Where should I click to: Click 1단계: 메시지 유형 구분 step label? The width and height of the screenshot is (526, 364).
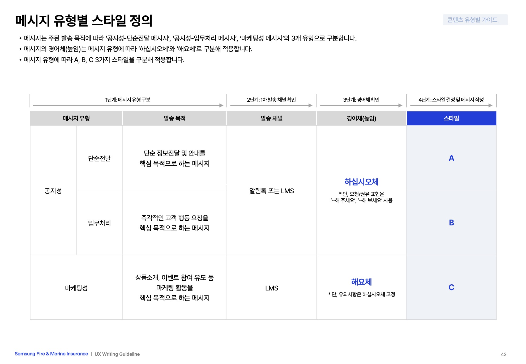pos(128,100)
